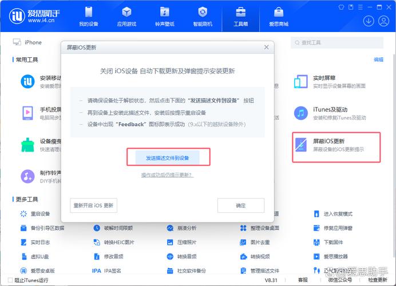Open 虚拟U盘 tool

click(x=34, y=256)
